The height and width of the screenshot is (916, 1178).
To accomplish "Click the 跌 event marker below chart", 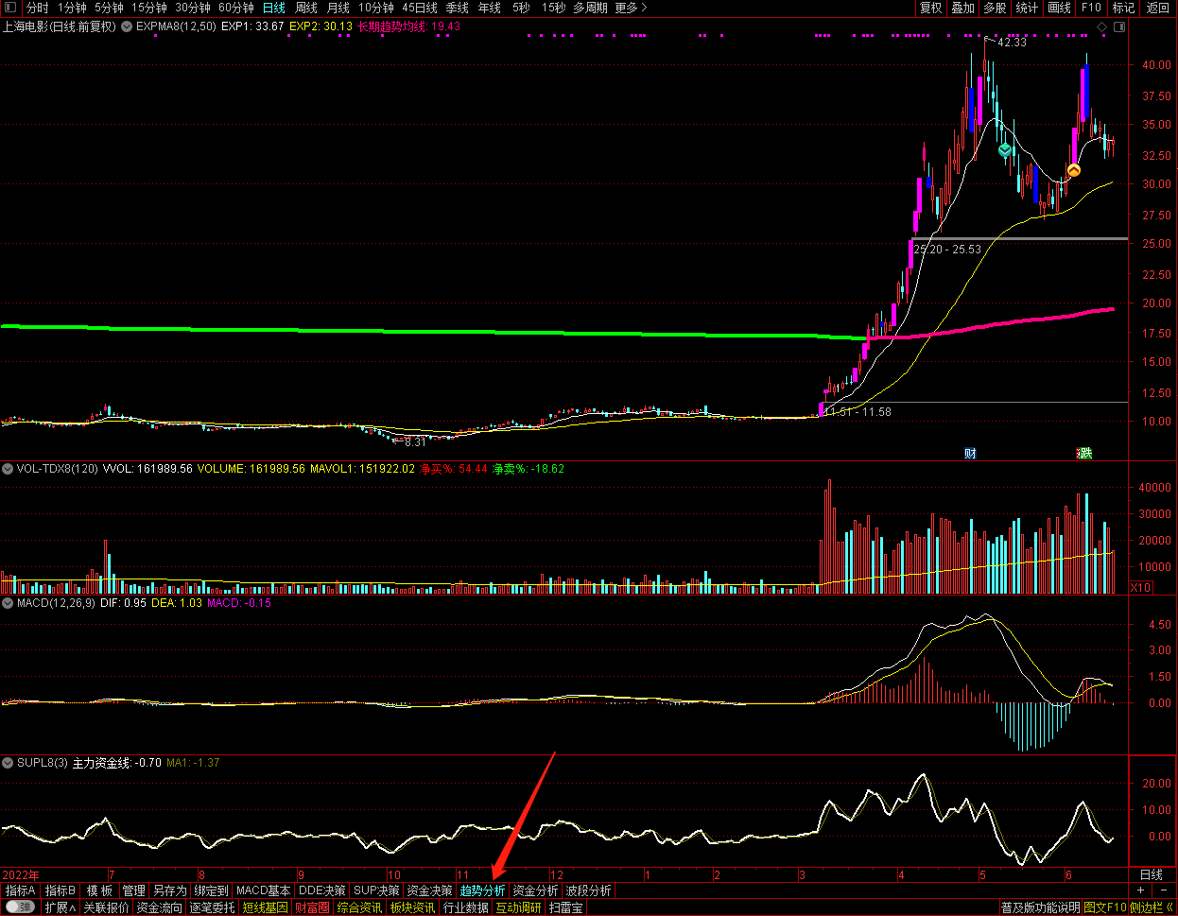I will pyautogui.click(x=1085, y=454).
